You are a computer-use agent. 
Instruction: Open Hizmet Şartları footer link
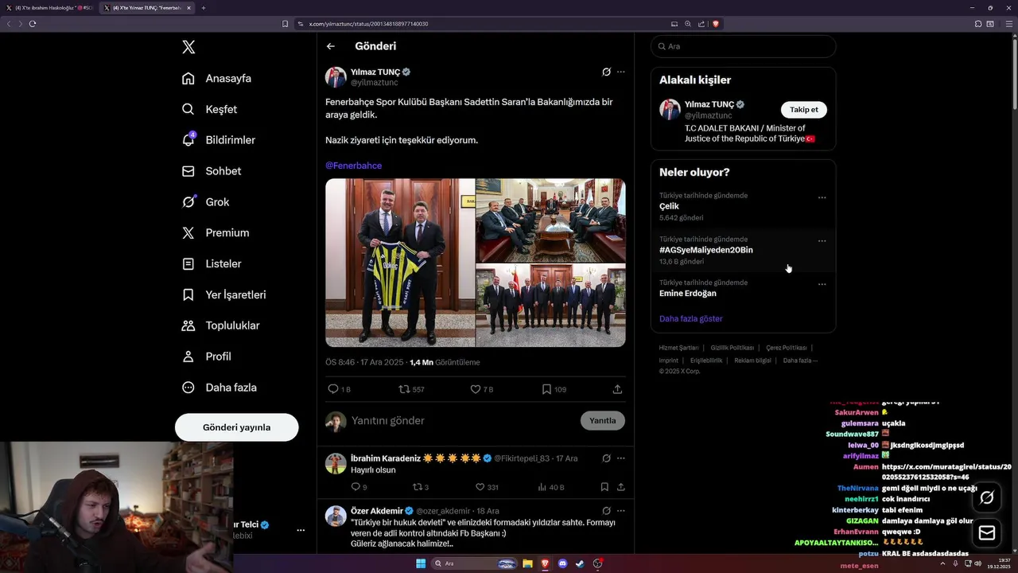tap(678, 348)
